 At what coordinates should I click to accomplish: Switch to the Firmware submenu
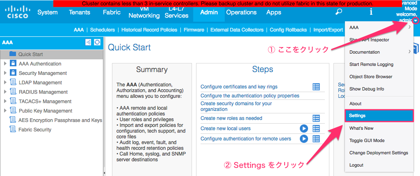[x=194, y=30]
